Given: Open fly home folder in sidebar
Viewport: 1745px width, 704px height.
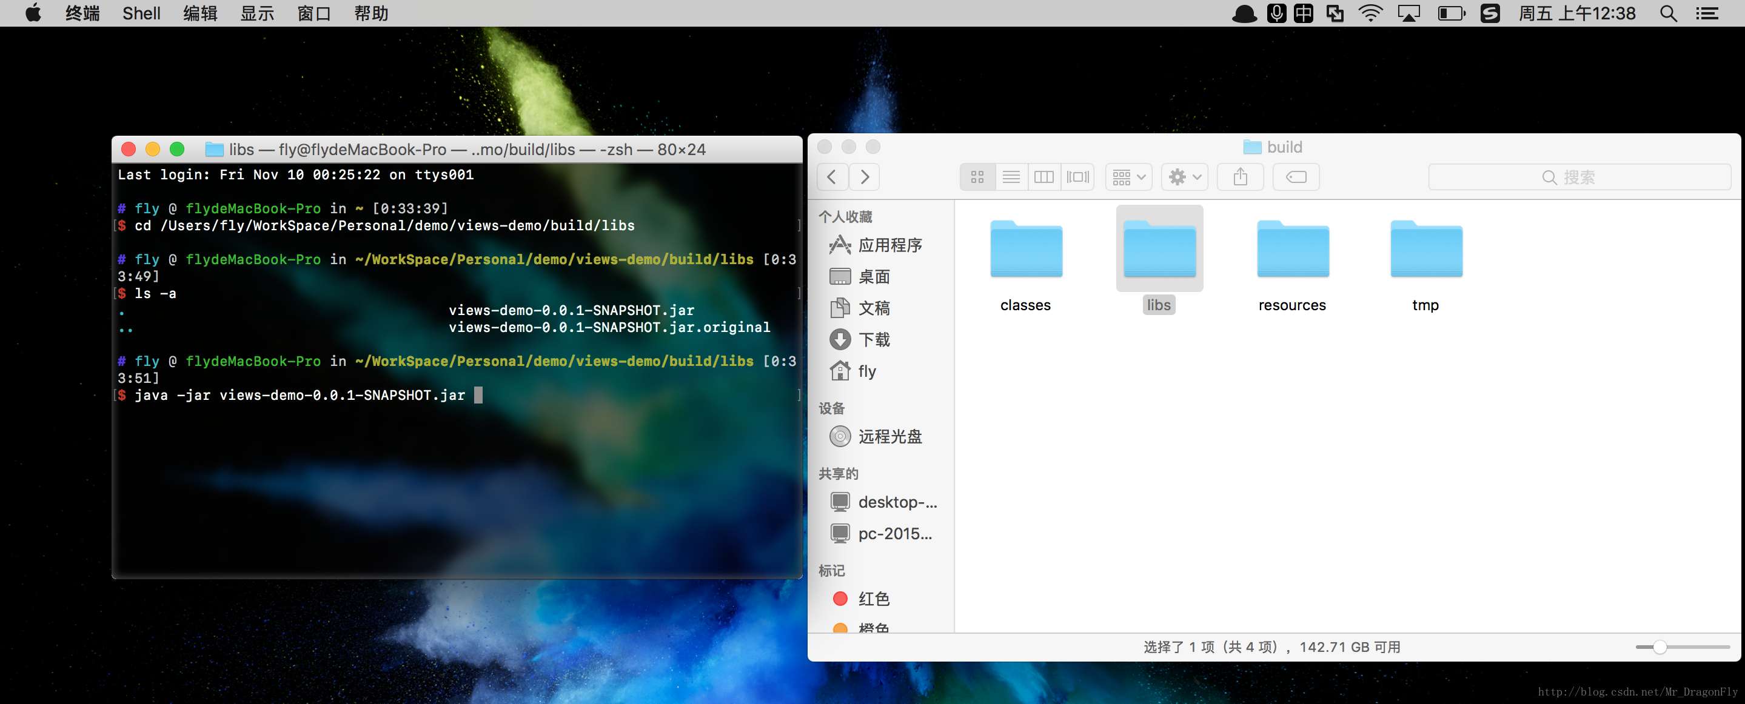Looking at the screenshot, I should click(880, 371).
